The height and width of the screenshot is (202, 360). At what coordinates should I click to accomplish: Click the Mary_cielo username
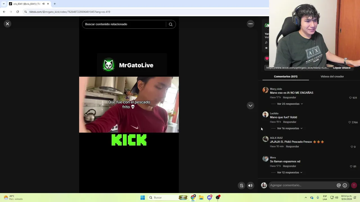276,89
